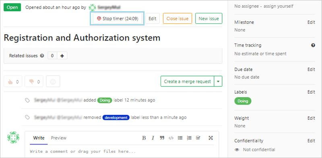Screen dimensions: 322x158
Task: Switch to the Preview tab
Action: coord(58,138)
